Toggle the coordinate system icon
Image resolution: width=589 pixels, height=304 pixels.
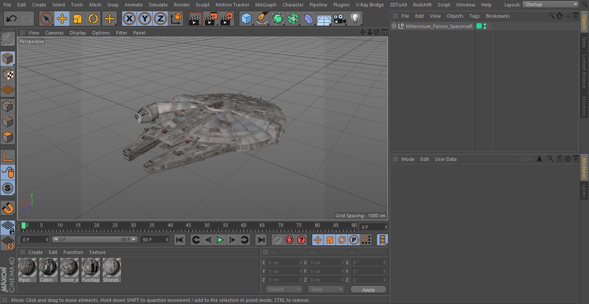[x=176, y=19]
